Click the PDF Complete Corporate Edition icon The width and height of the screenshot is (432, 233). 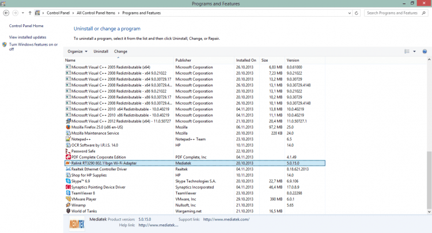[68, 157]
